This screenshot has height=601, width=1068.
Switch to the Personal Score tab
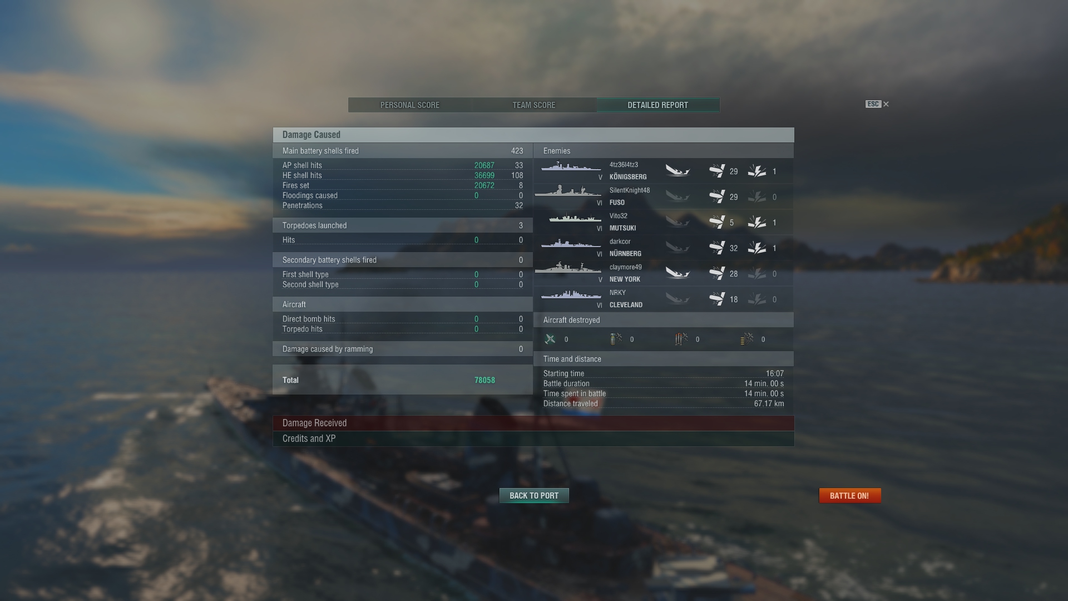click(410, 105)
